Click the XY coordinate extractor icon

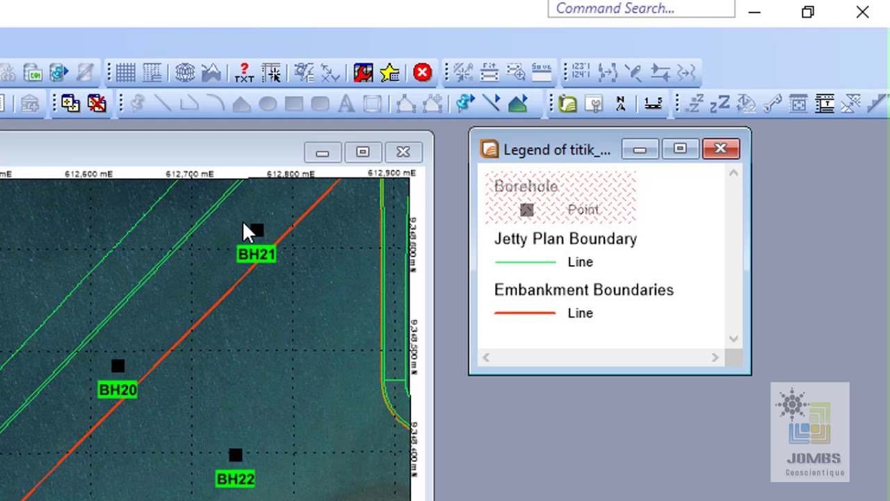coord(331,72)
